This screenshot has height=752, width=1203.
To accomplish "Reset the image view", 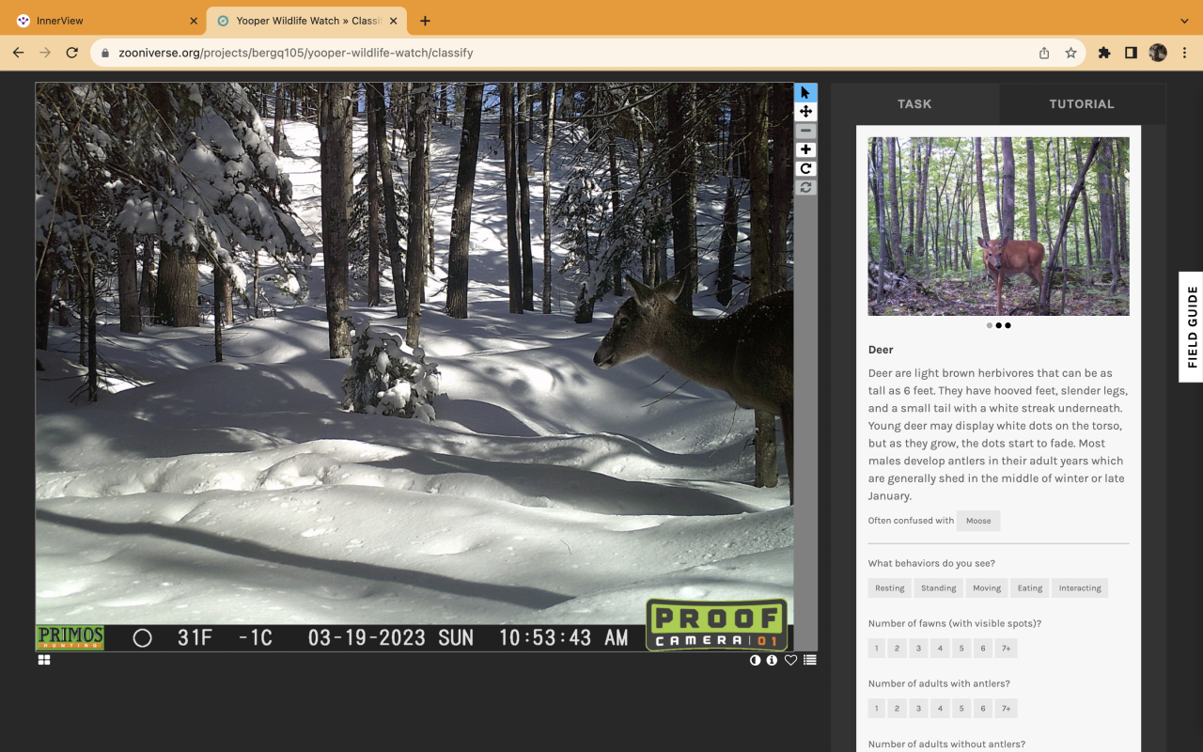I will pyautogui.click(x=805, y=187).
